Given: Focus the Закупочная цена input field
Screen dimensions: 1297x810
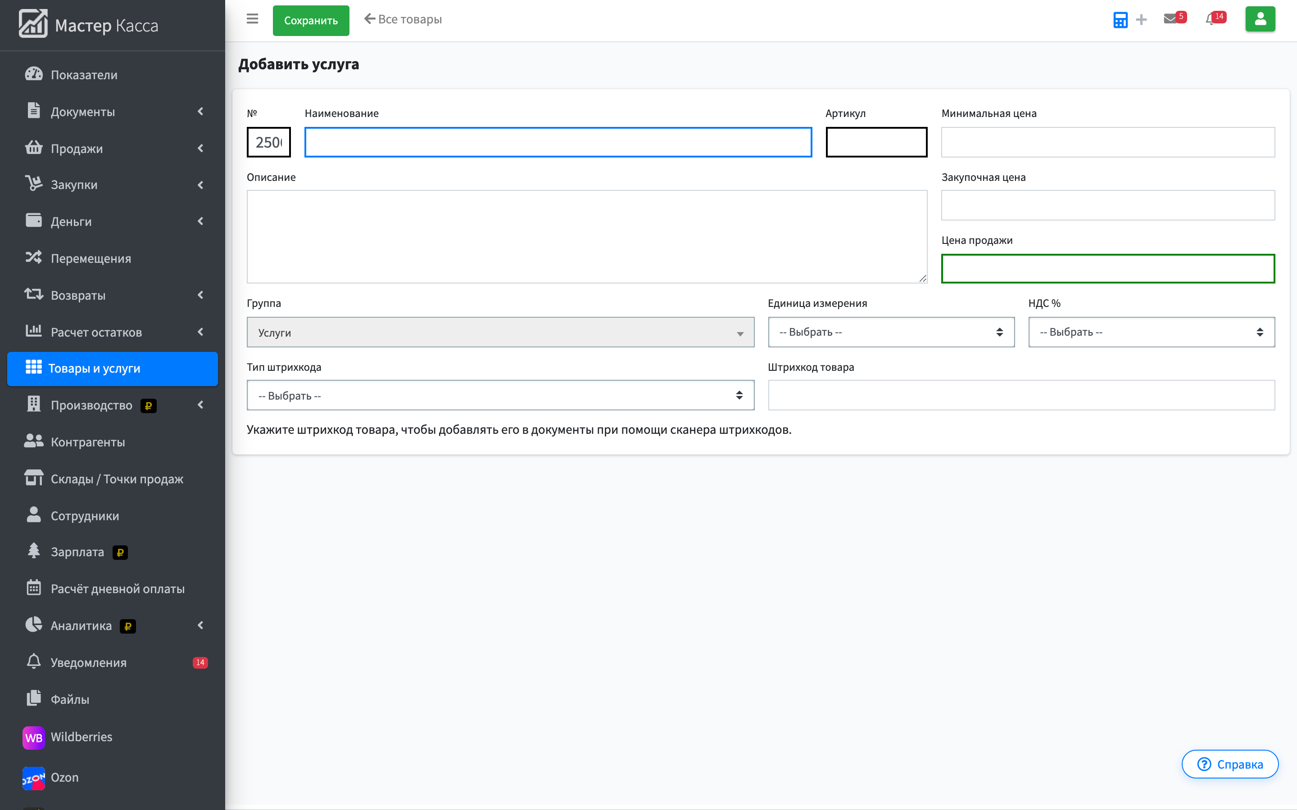Looking at the screenshot, I should point(1108,205).
